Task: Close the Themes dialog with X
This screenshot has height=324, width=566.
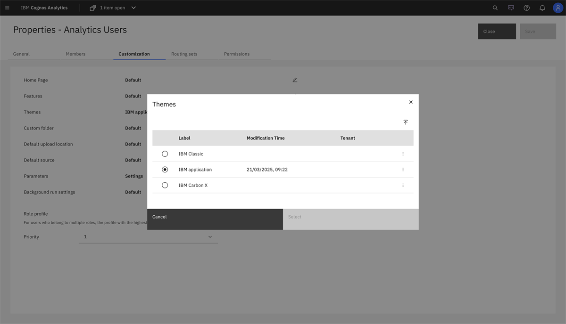Action: pos(411,102)
